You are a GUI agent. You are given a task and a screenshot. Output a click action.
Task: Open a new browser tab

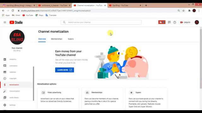tap(146, 5)
